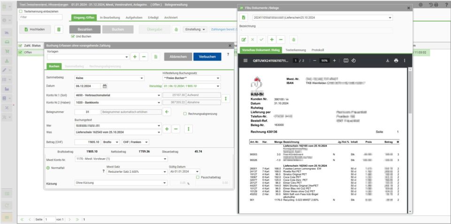Image resolution: width=451 pixels, height=224 pixels.
Task: Click the Abbrechen button
Action: coord(178,57)
